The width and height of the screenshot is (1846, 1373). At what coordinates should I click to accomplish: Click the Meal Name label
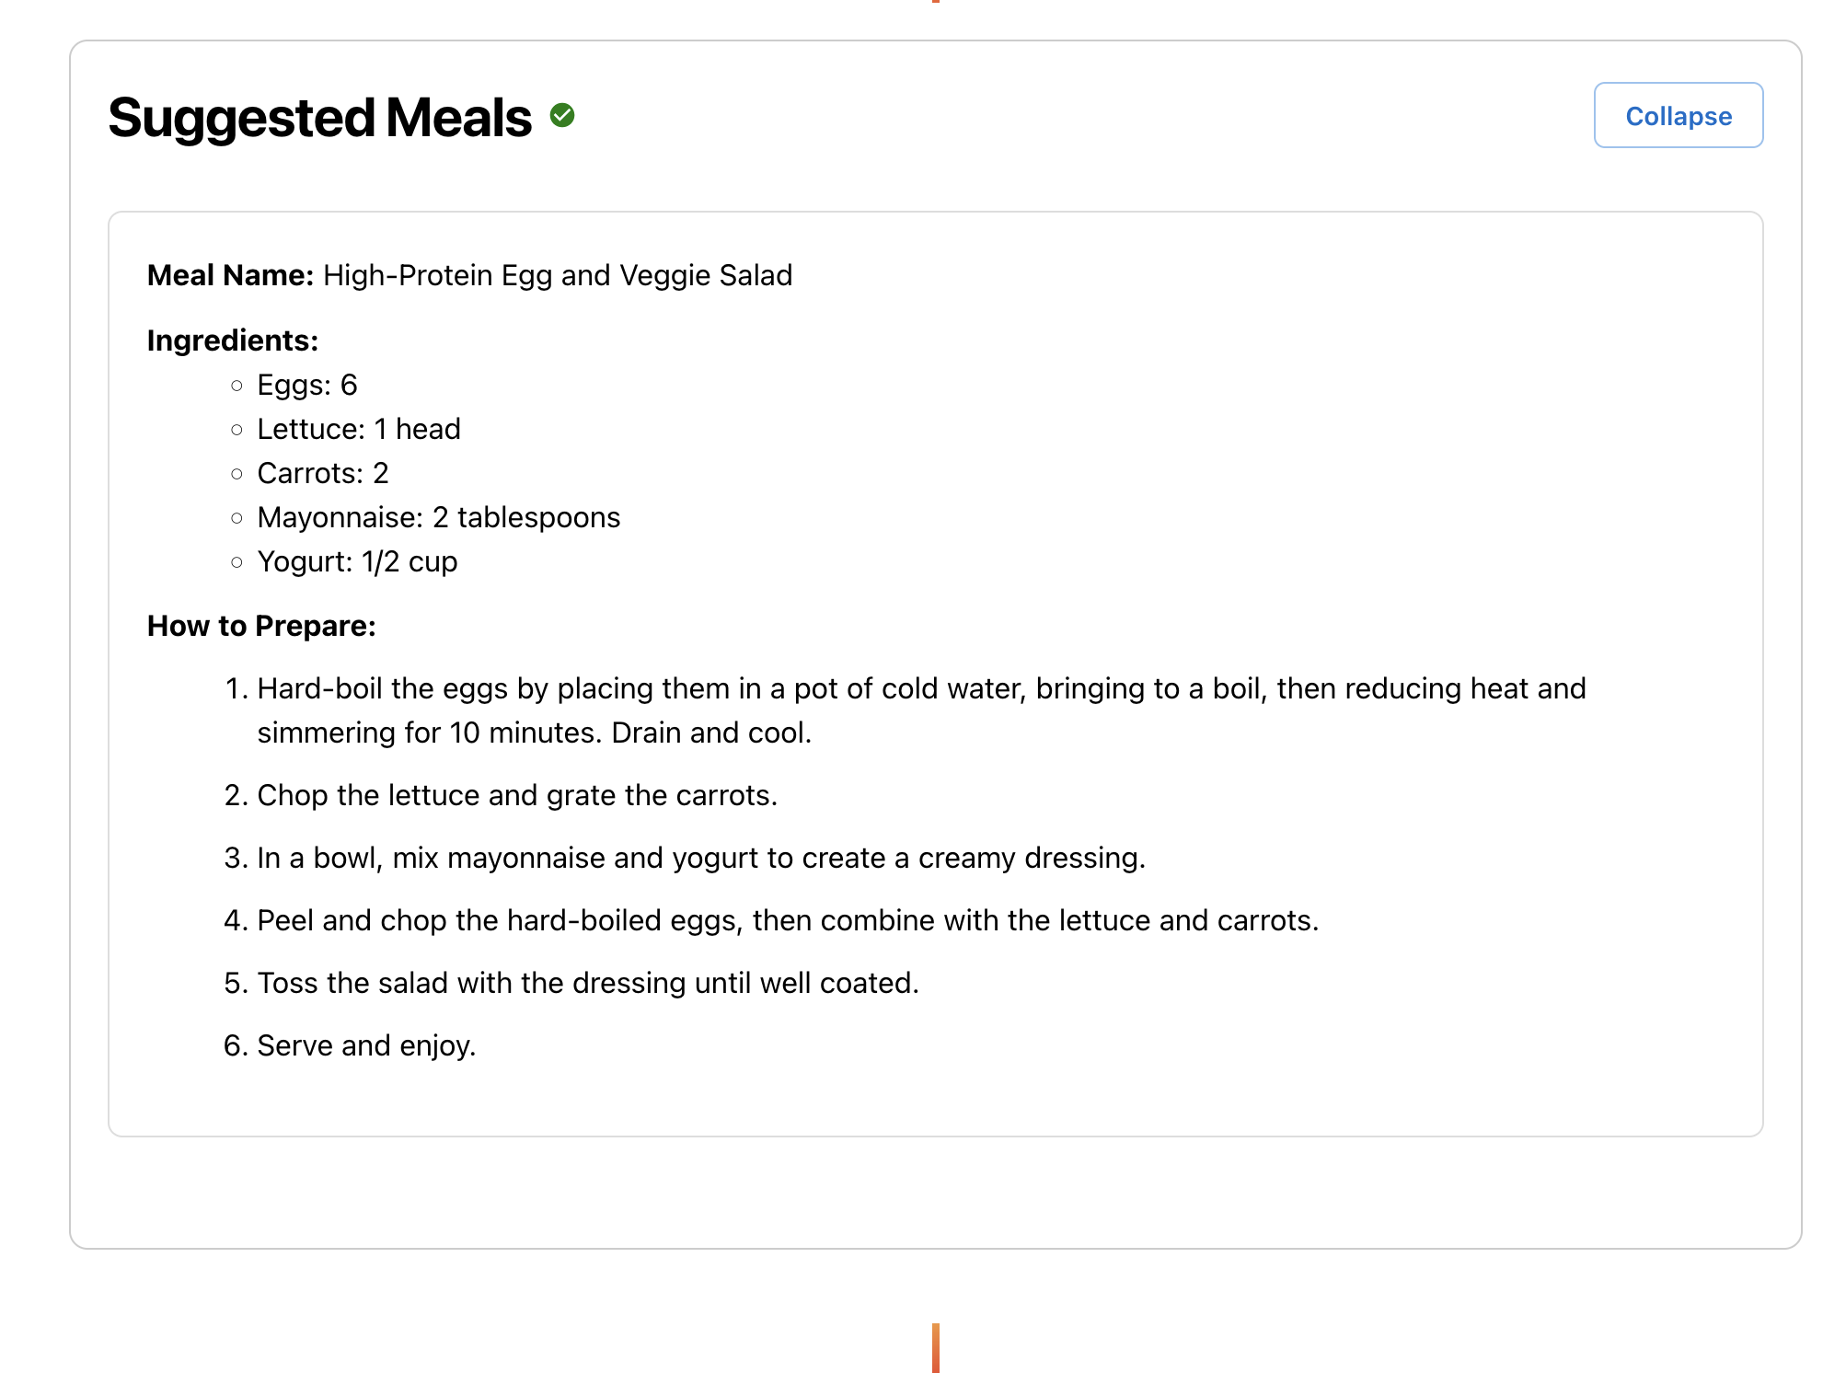click(x=230, y=275)
